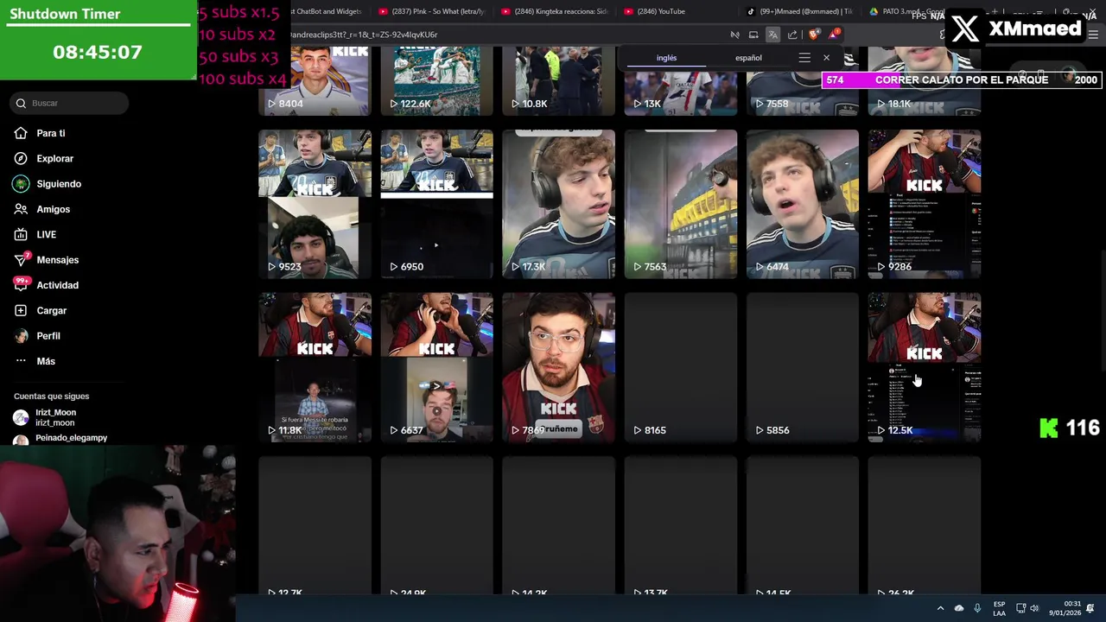The height and width of the screenshot is (622, 1106).
Task: Open the clock showing 00:31
Action: point(1065,608)
